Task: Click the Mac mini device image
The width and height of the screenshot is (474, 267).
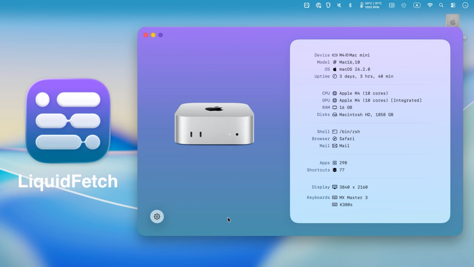Action: pyautogui.click(x=214, y=124)
